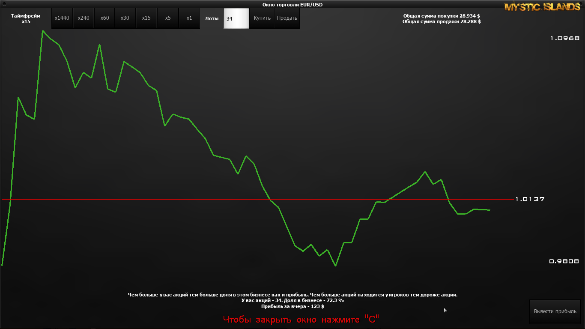Click the end of the green price line
Screen dimensions: 585x329
489,210
